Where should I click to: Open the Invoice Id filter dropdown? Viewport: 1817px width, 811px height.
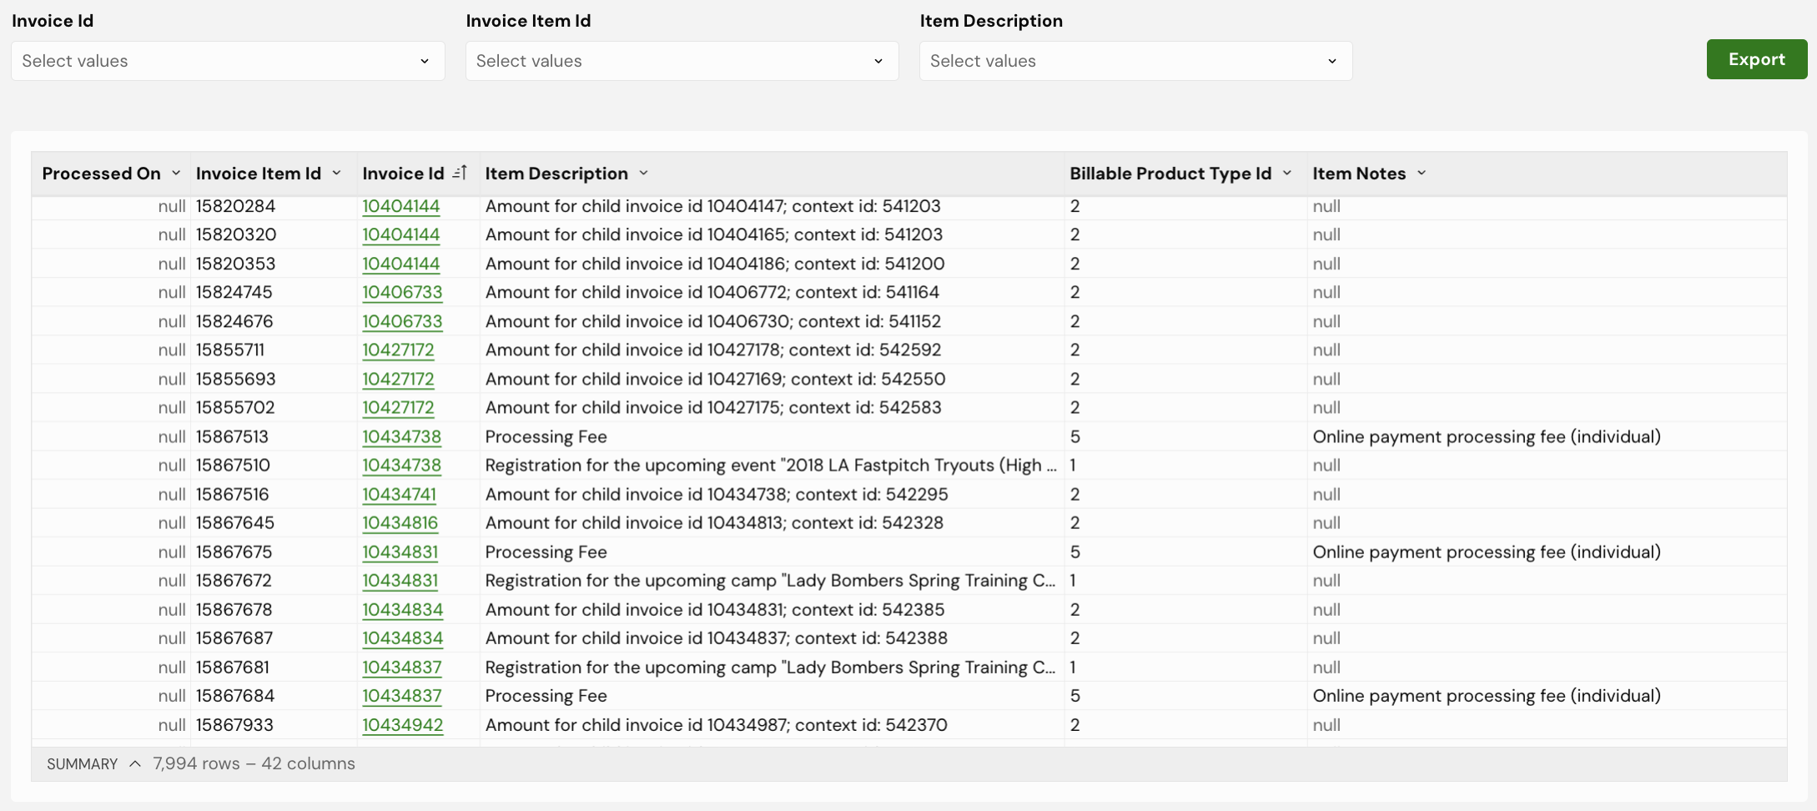(228, 61)
